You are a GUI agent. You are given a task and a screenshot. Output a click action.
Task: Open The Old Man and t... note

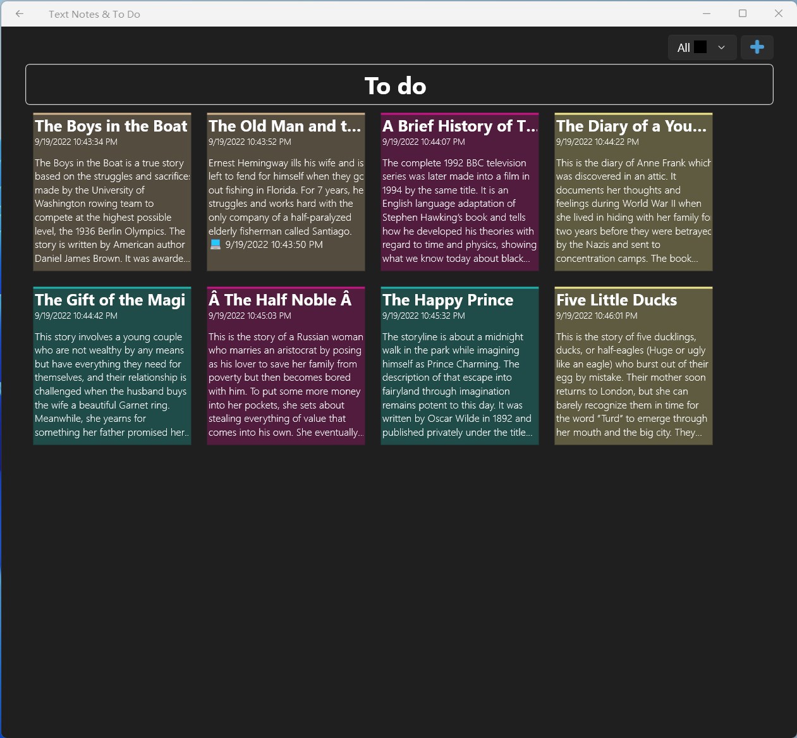tap(286, 192)
